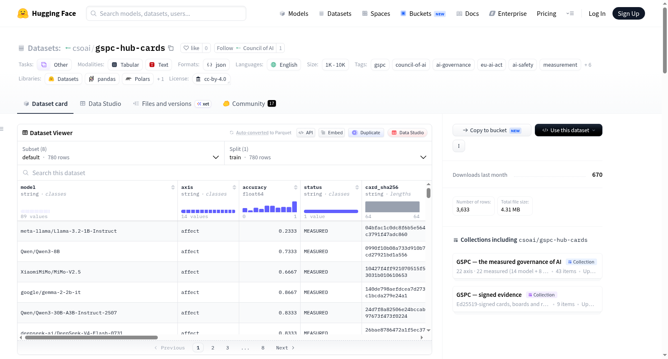This screenshot has height=359, width=668.
Task: Click the json format tag
Action: [216, 65]
